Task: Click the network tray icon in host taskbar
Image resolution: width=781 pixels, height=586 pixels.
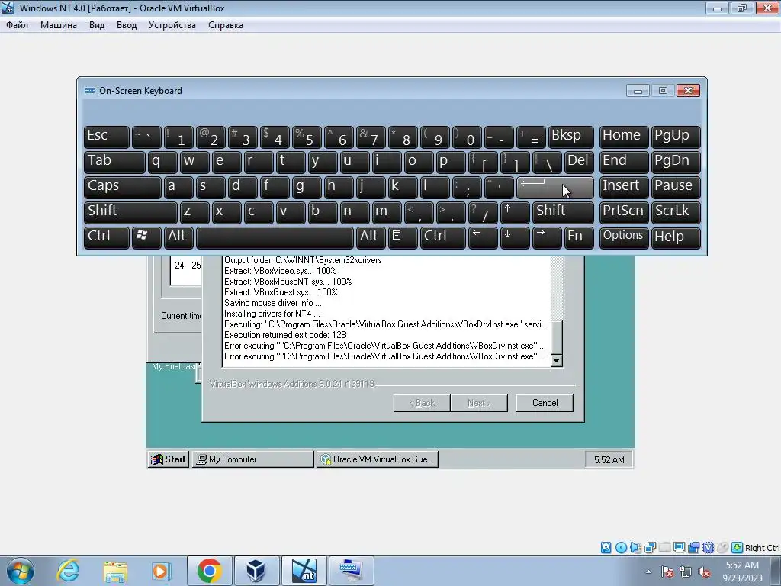Action: (686, 572)
